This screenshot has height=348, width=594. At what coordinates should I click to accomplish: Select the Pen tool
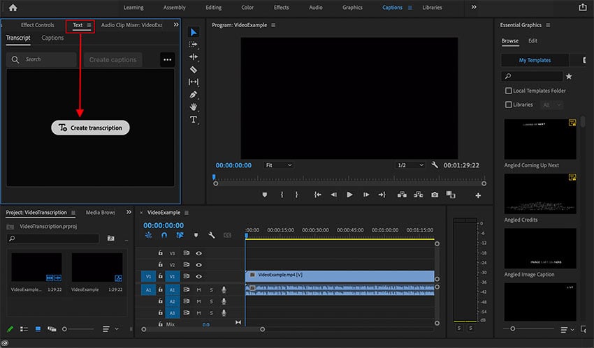point(194,94)
